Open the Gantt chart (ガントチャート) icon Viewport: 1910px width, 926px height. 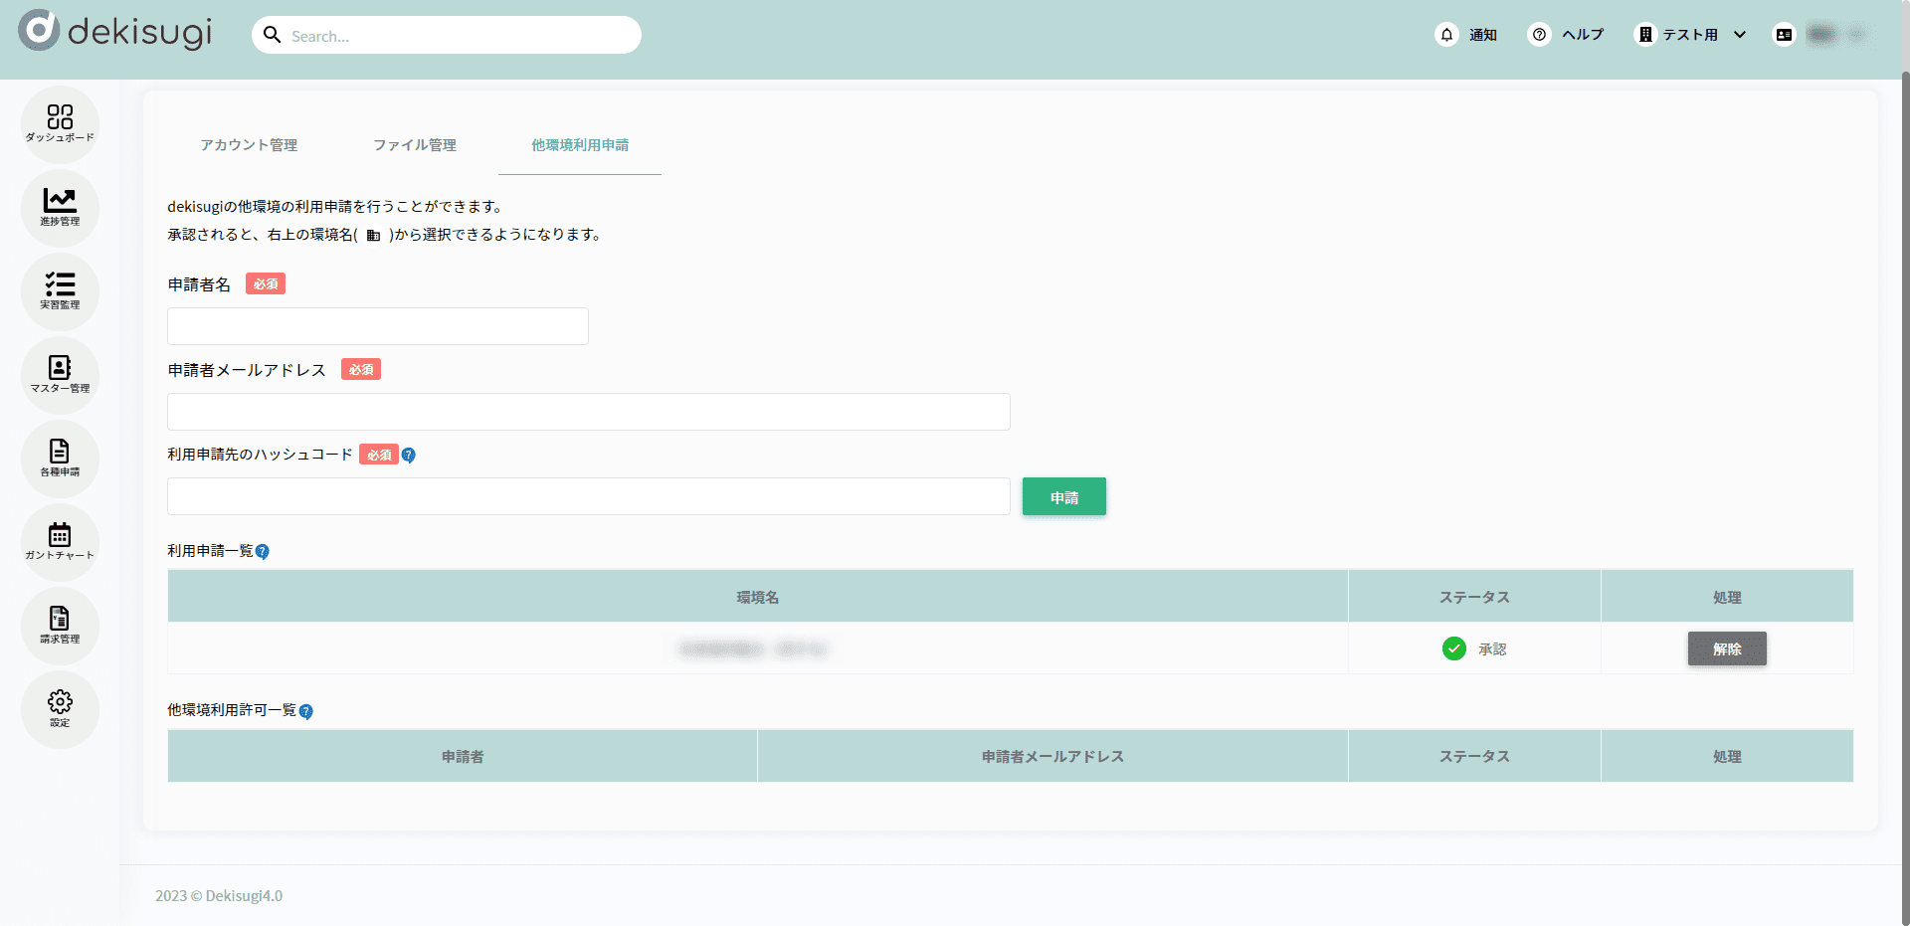coord(60,541)
